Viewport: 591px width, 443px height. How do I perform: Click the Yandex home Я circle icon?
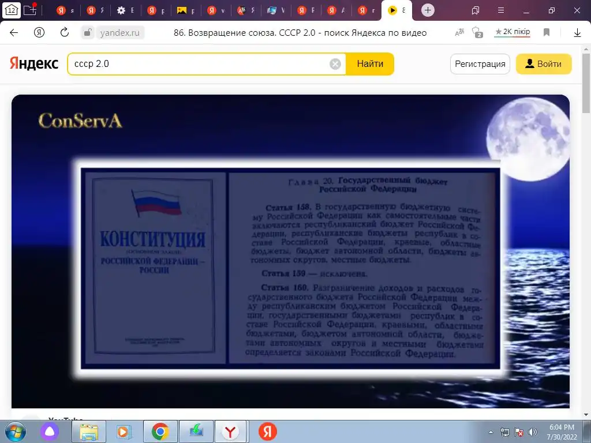tap(39, 33)
